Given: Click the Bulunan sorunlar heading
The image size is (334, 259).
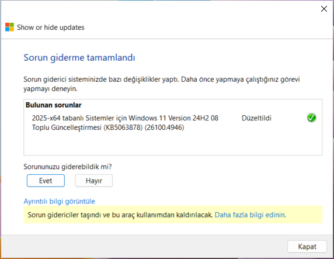Looking at the screenshot, I should point(54,105).
